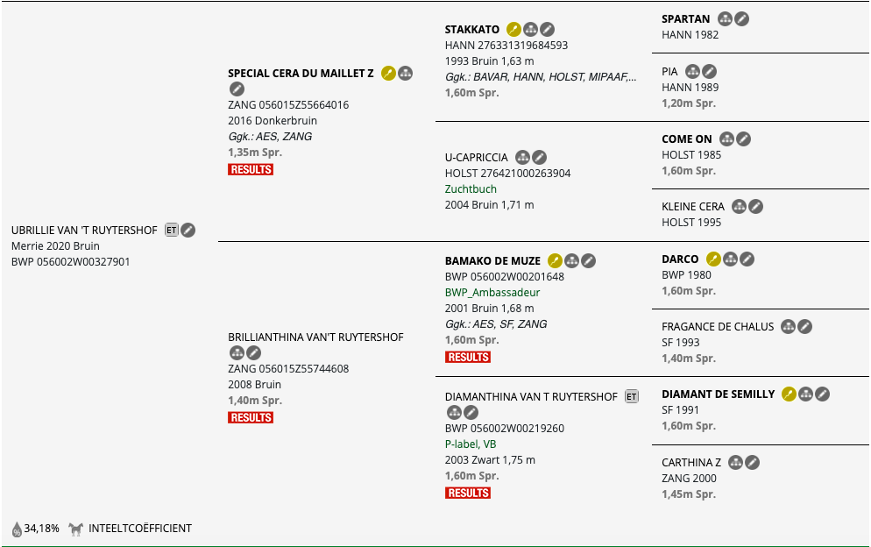Click RESULTS for DIAMANTHINA VAN T RUYTERSHOF

[x=468, y=493]
